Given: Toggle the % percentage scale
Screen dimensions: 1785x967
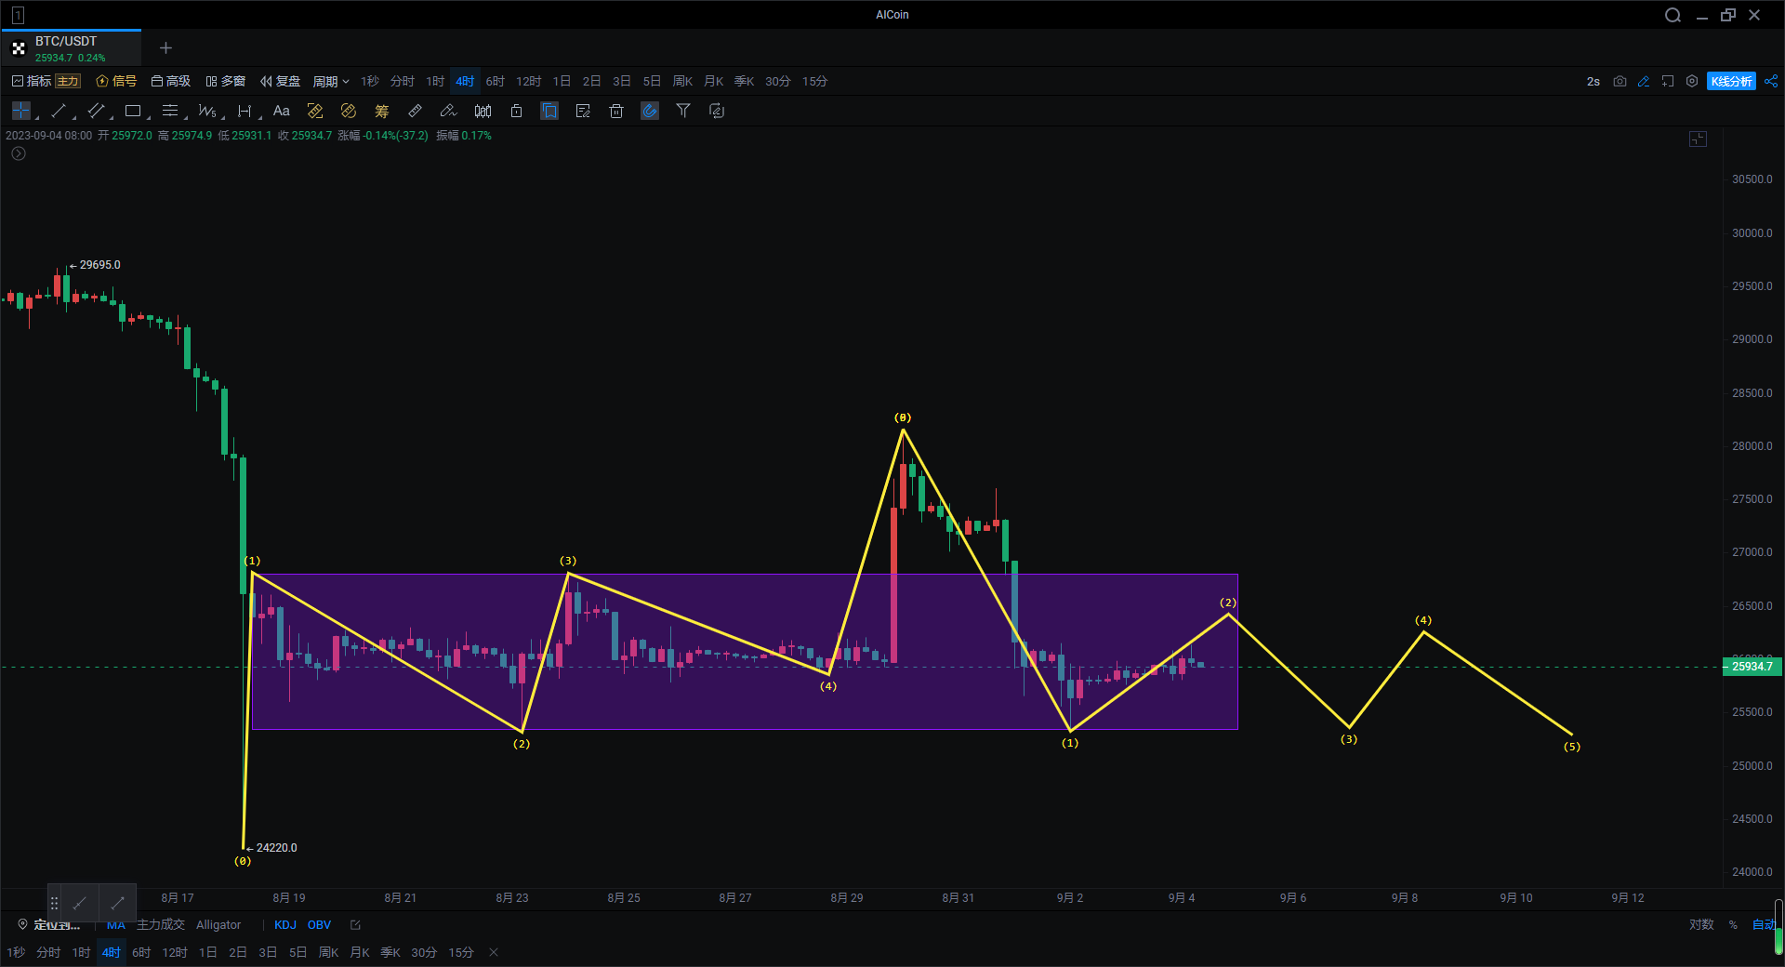Looking at the screenshot, I should [1733, 925].
